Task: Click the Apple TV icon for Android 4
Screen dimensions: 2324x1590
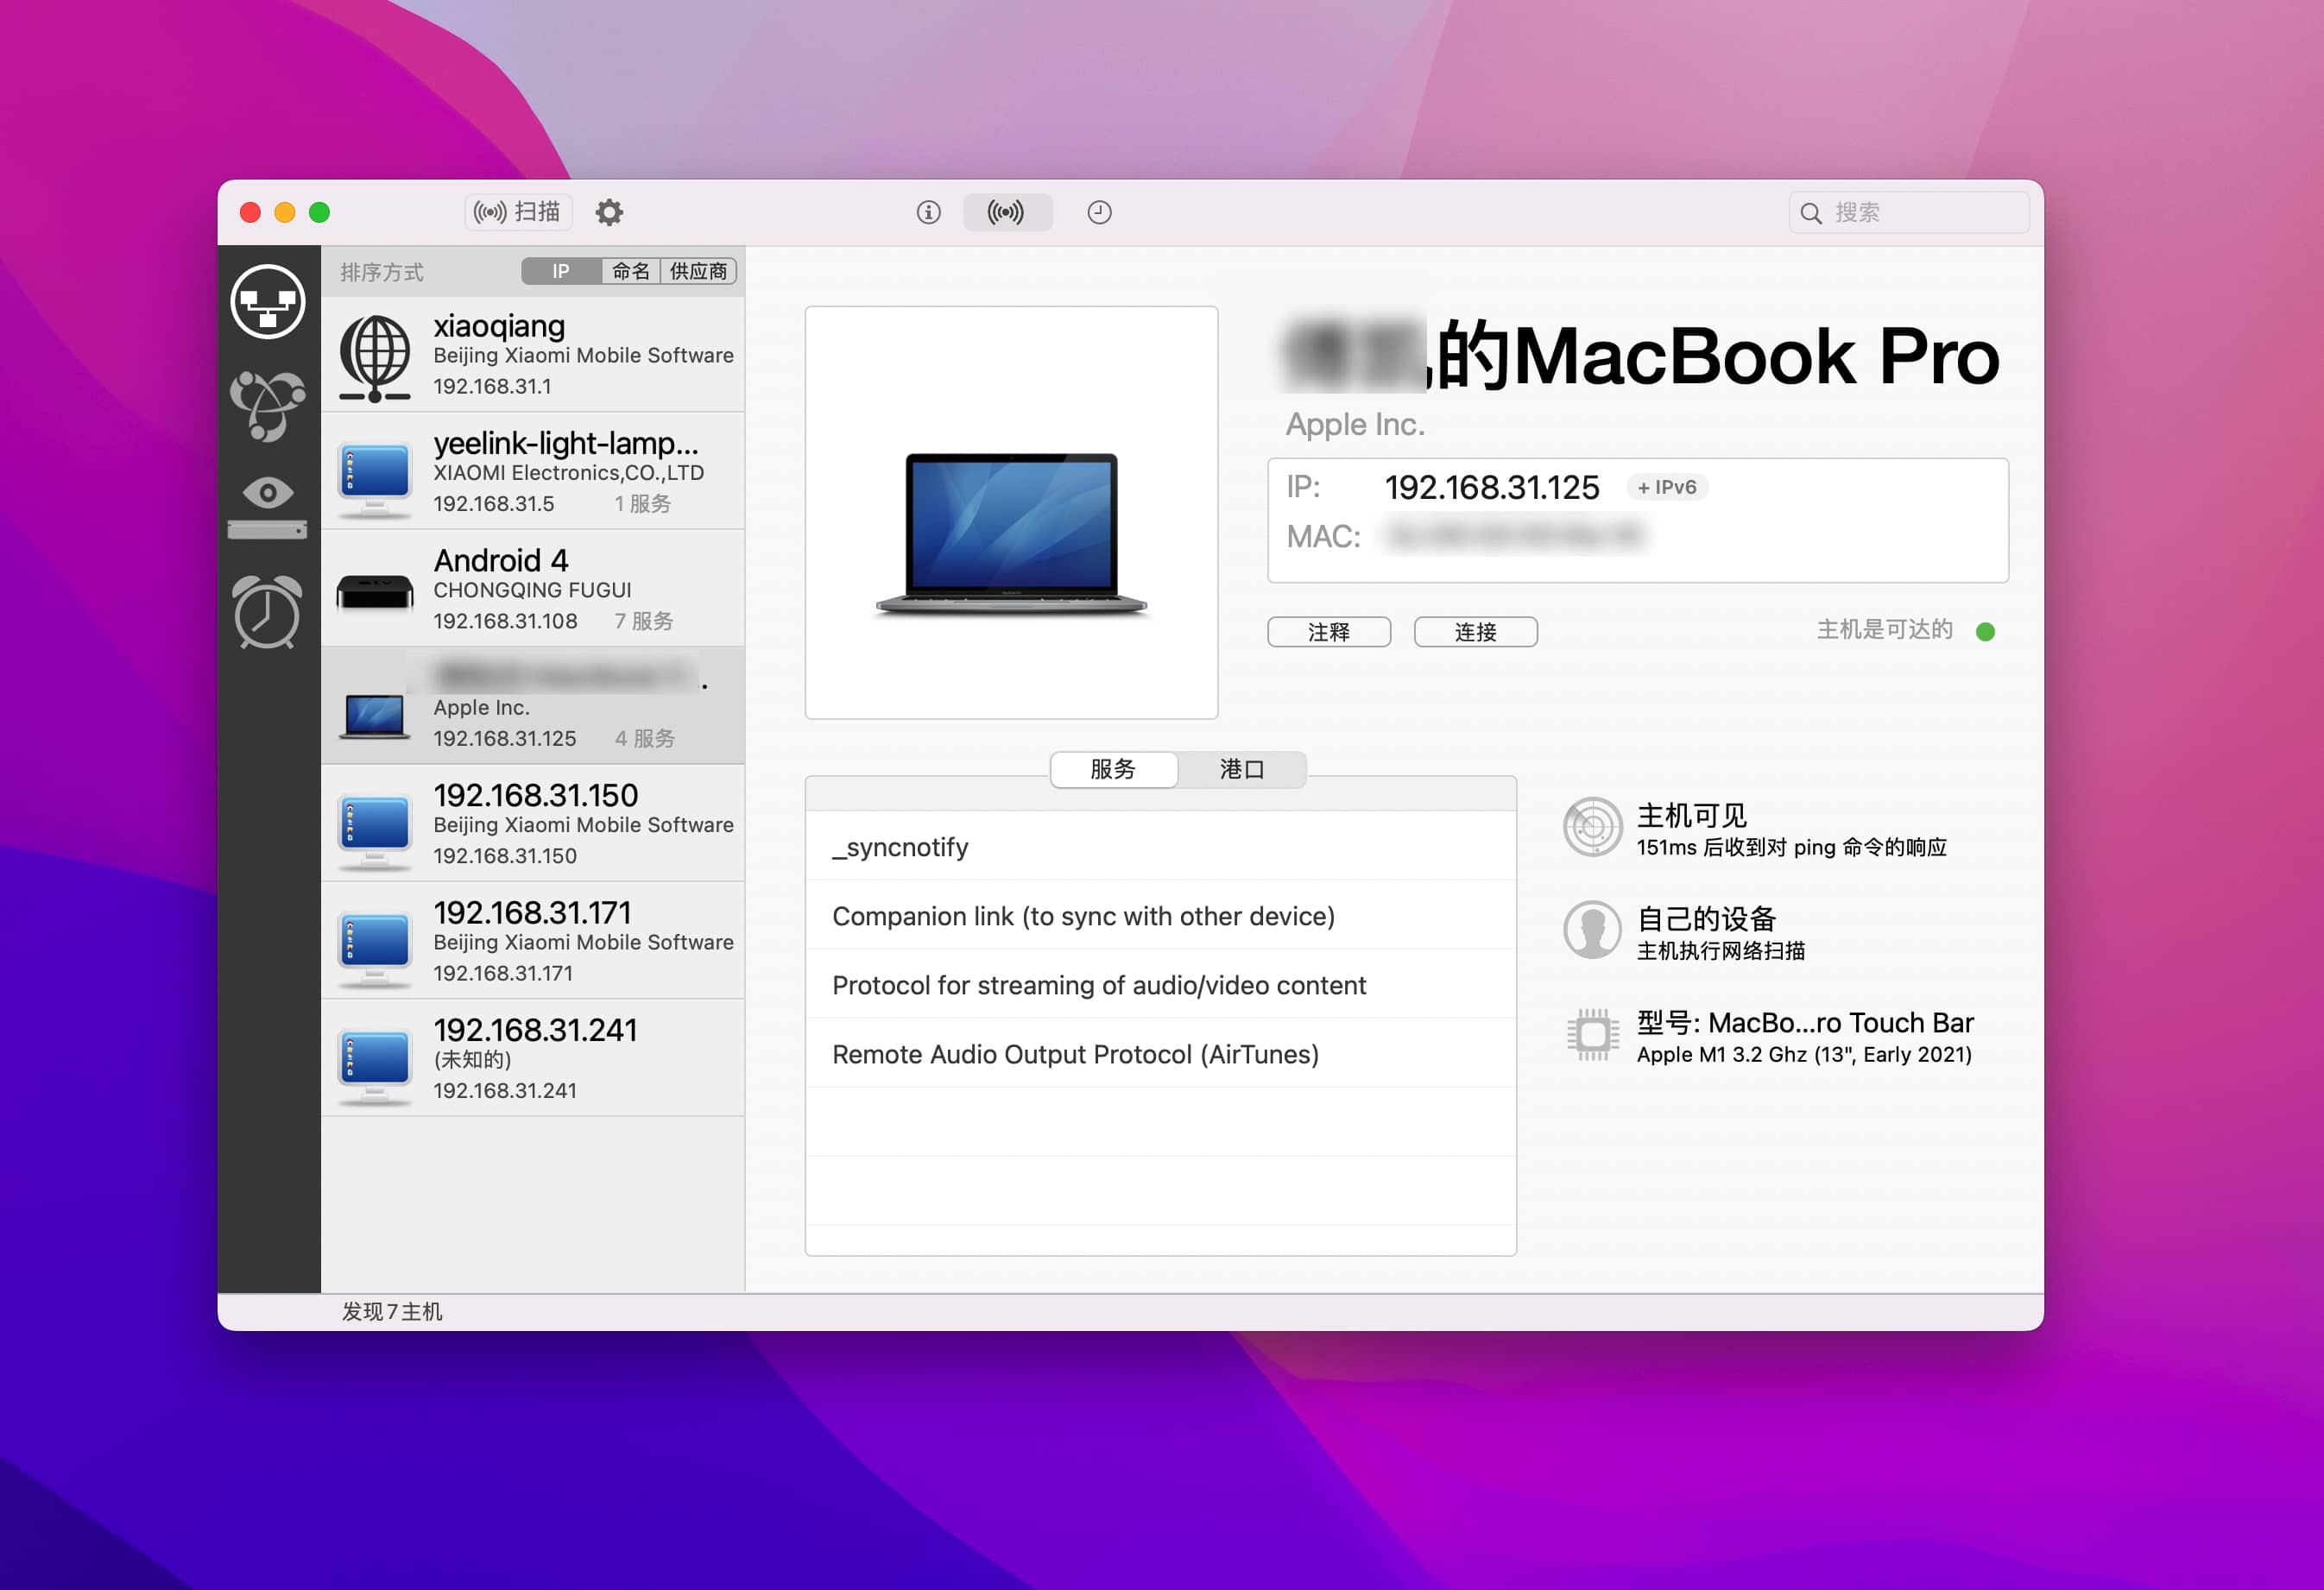Action: click(375, 592)
